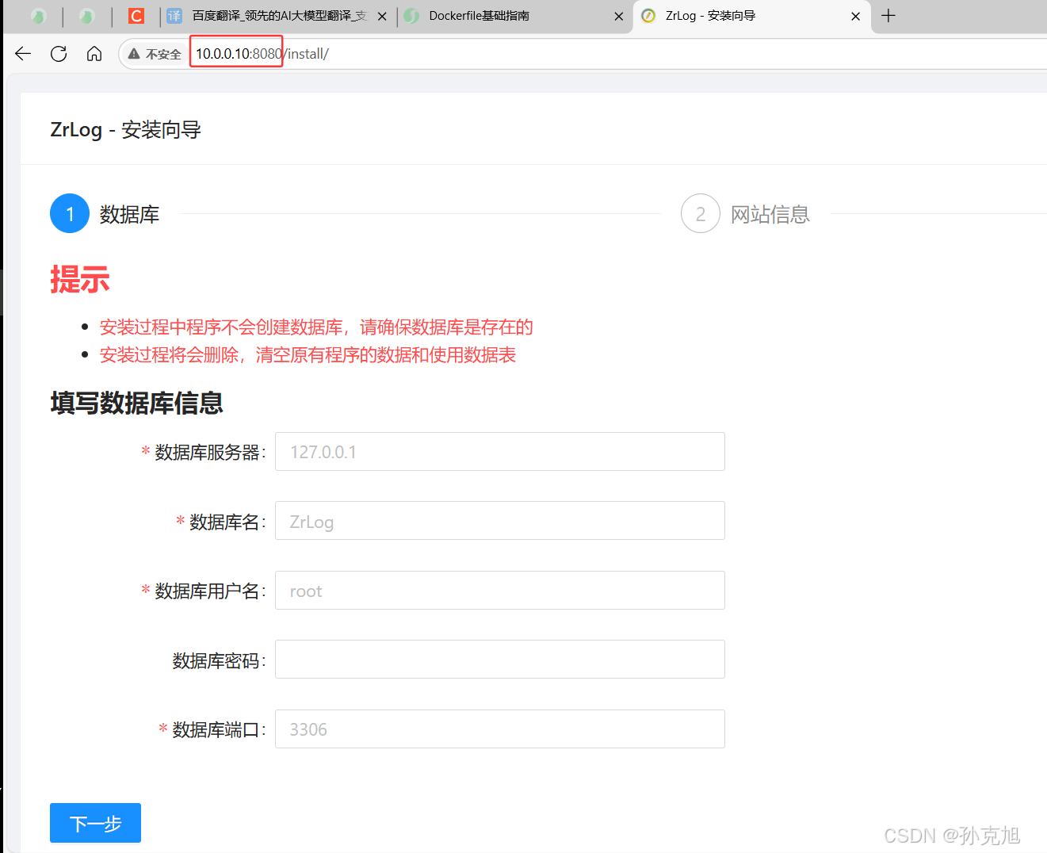Screen dimensions: 1047x853
Task: Focus the 数据库用户名 input field
Action: pyautogui.click(x=500, y=591)
